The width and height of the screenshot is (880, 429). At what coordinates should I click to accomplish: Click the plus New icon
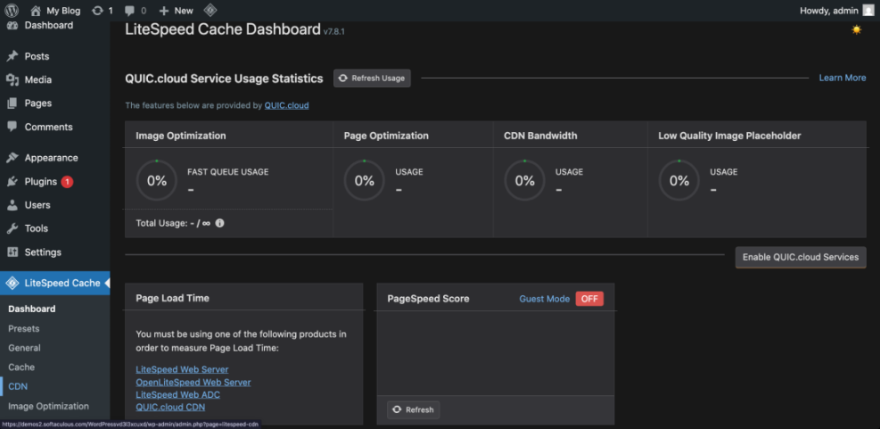[x=164, y=10]
